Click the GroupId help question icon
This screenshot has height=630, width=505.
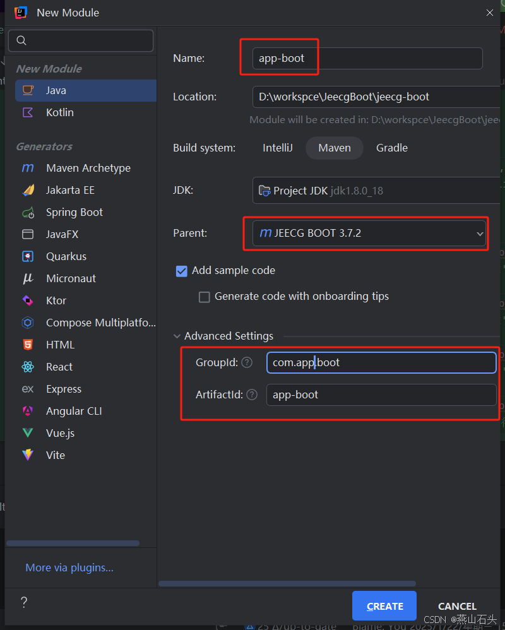247,363
